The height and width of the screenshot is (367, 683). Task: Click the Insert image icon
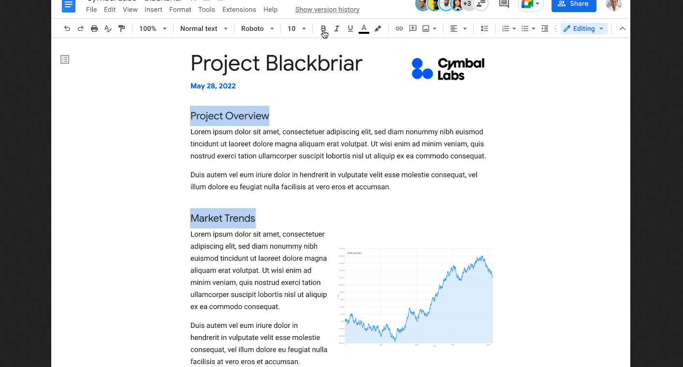(426, 28)
